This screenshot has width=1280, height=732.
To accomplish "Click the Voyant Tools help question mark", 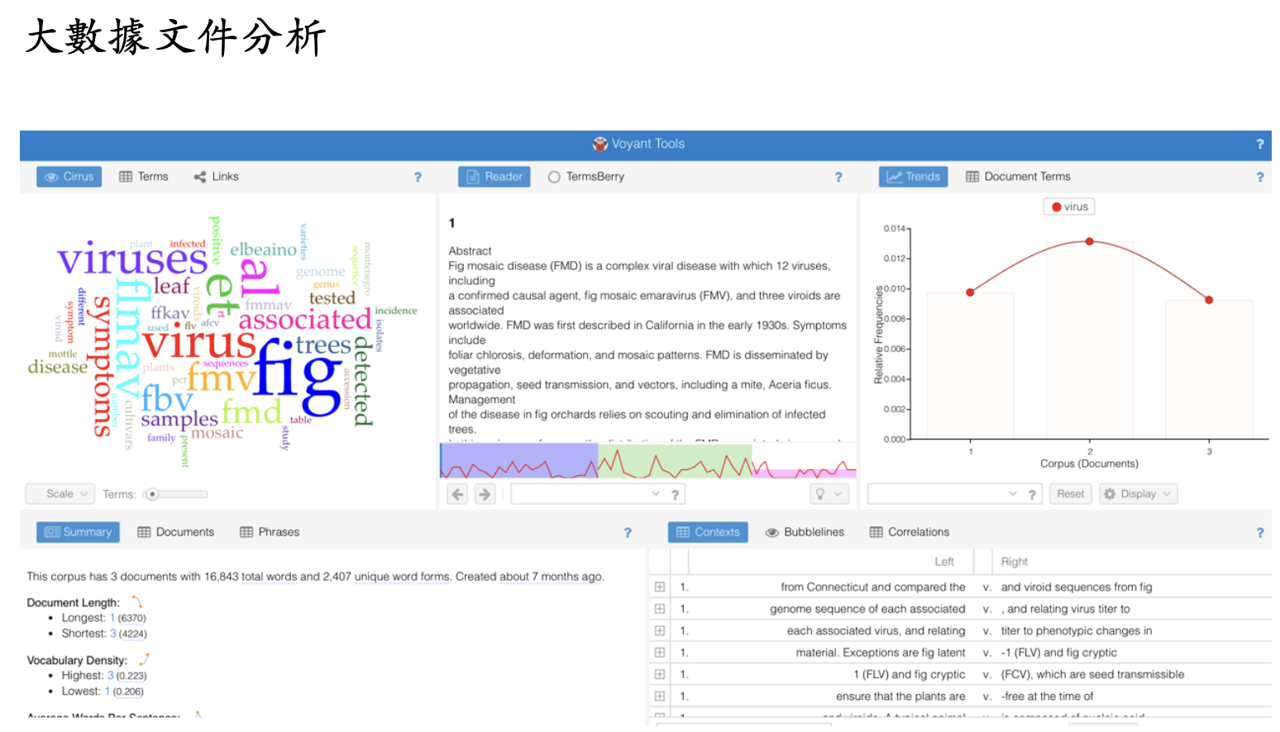I will 1259,144.
